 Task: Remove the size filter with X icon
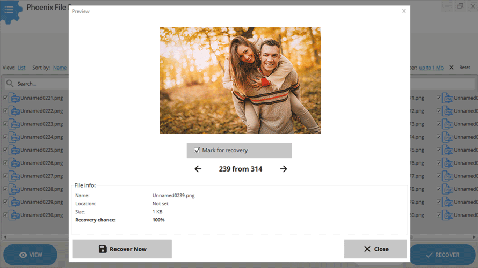(451, 68)
